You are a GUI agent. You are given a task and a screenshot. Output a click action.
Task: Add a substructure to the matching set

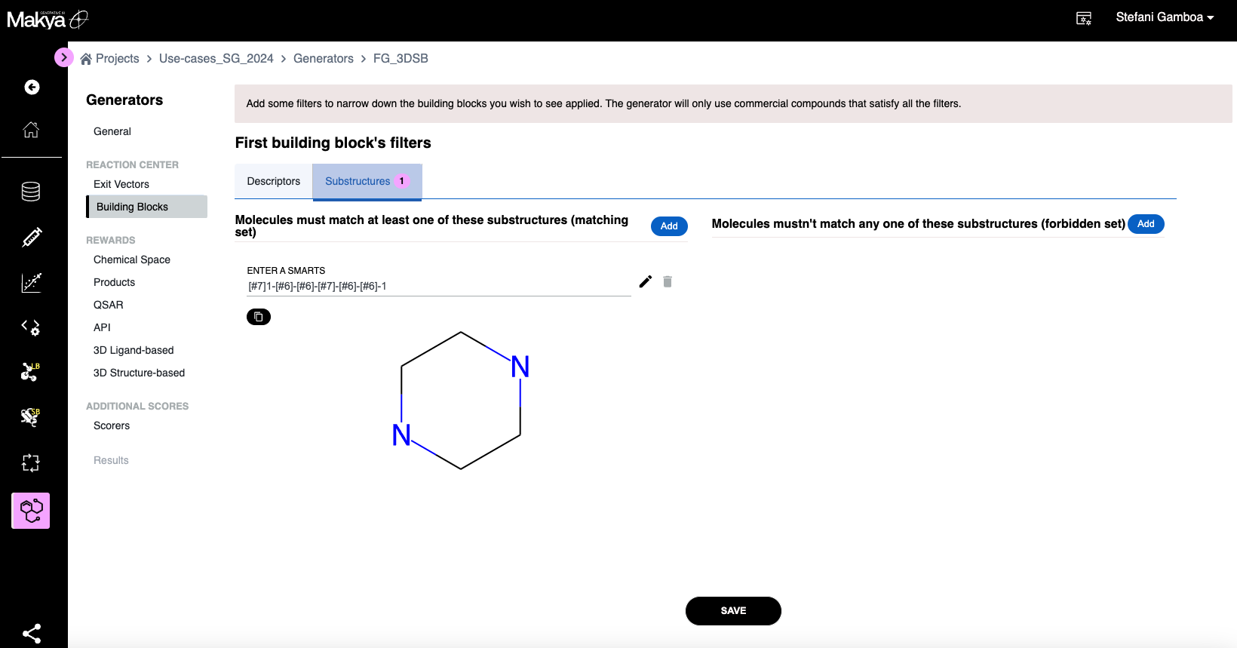click(669, 226)
